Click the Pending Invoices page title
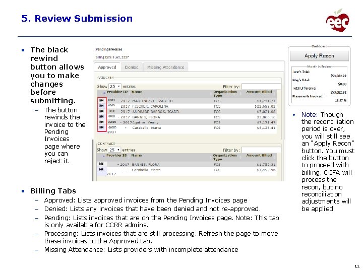 coord(109,49)
